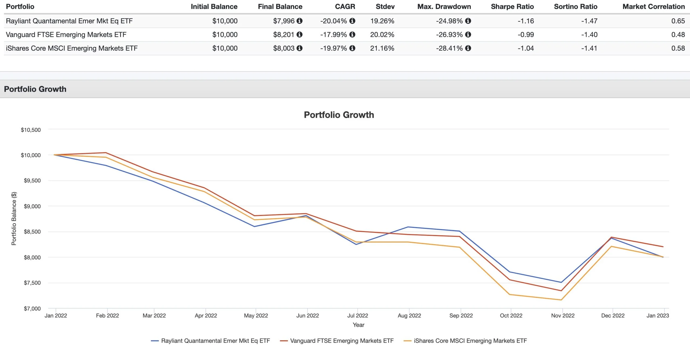Click Sortino Ratio value -1.40
Image resolution: width=690 pixels, height=348 pixels.
click(x=589, y=35)
